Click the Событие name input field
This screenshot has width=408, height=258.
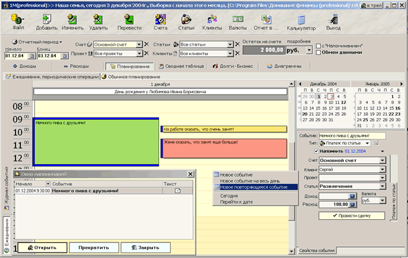pos(352,135)
